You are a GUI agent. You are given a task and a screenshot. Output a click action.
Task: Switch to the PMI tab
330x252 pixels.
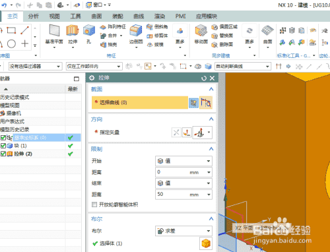[x=180, y=16]
